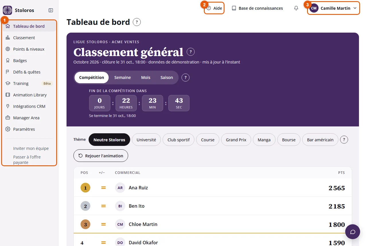Click the Stoloros logo icon
Image resolution: width=367 pixels, height=246 pixels.
(7, 10)
